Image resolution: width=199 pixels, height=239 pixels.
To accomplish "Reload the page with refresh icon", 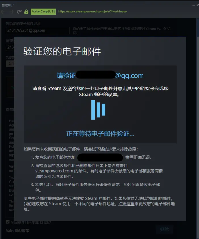I will click(19, 12).
